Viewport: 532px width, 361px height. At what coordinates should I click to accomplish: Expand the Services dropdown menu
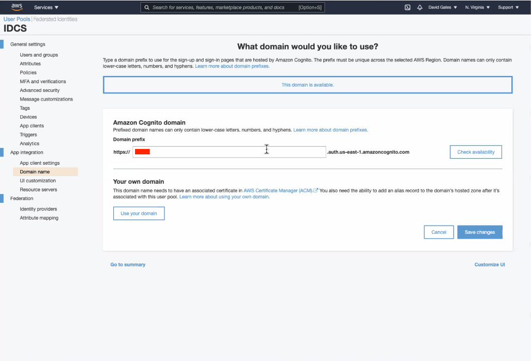point(46,7)
